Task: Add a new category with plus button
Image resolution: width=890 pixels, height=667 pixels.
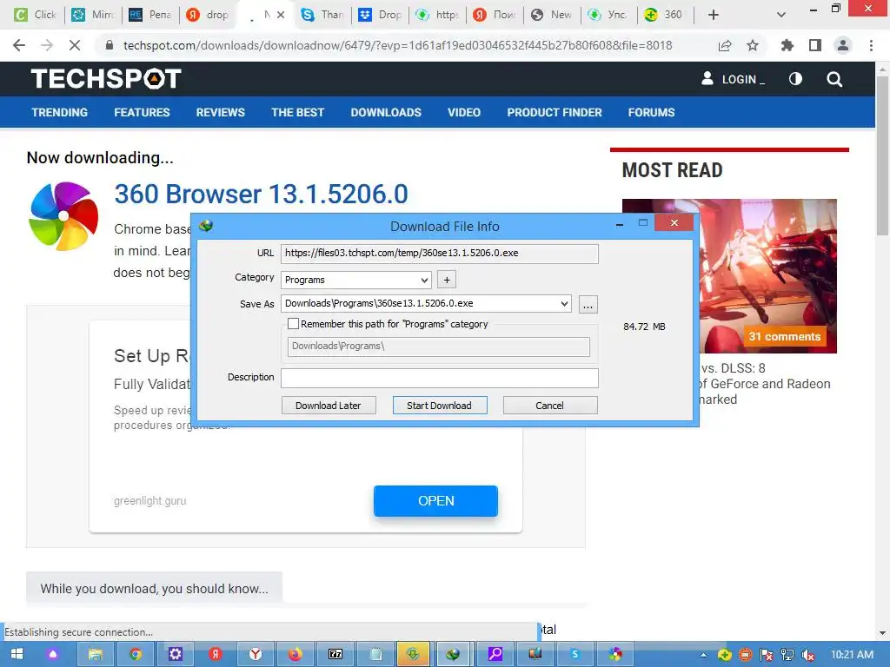Action: [x=447, y=280]
